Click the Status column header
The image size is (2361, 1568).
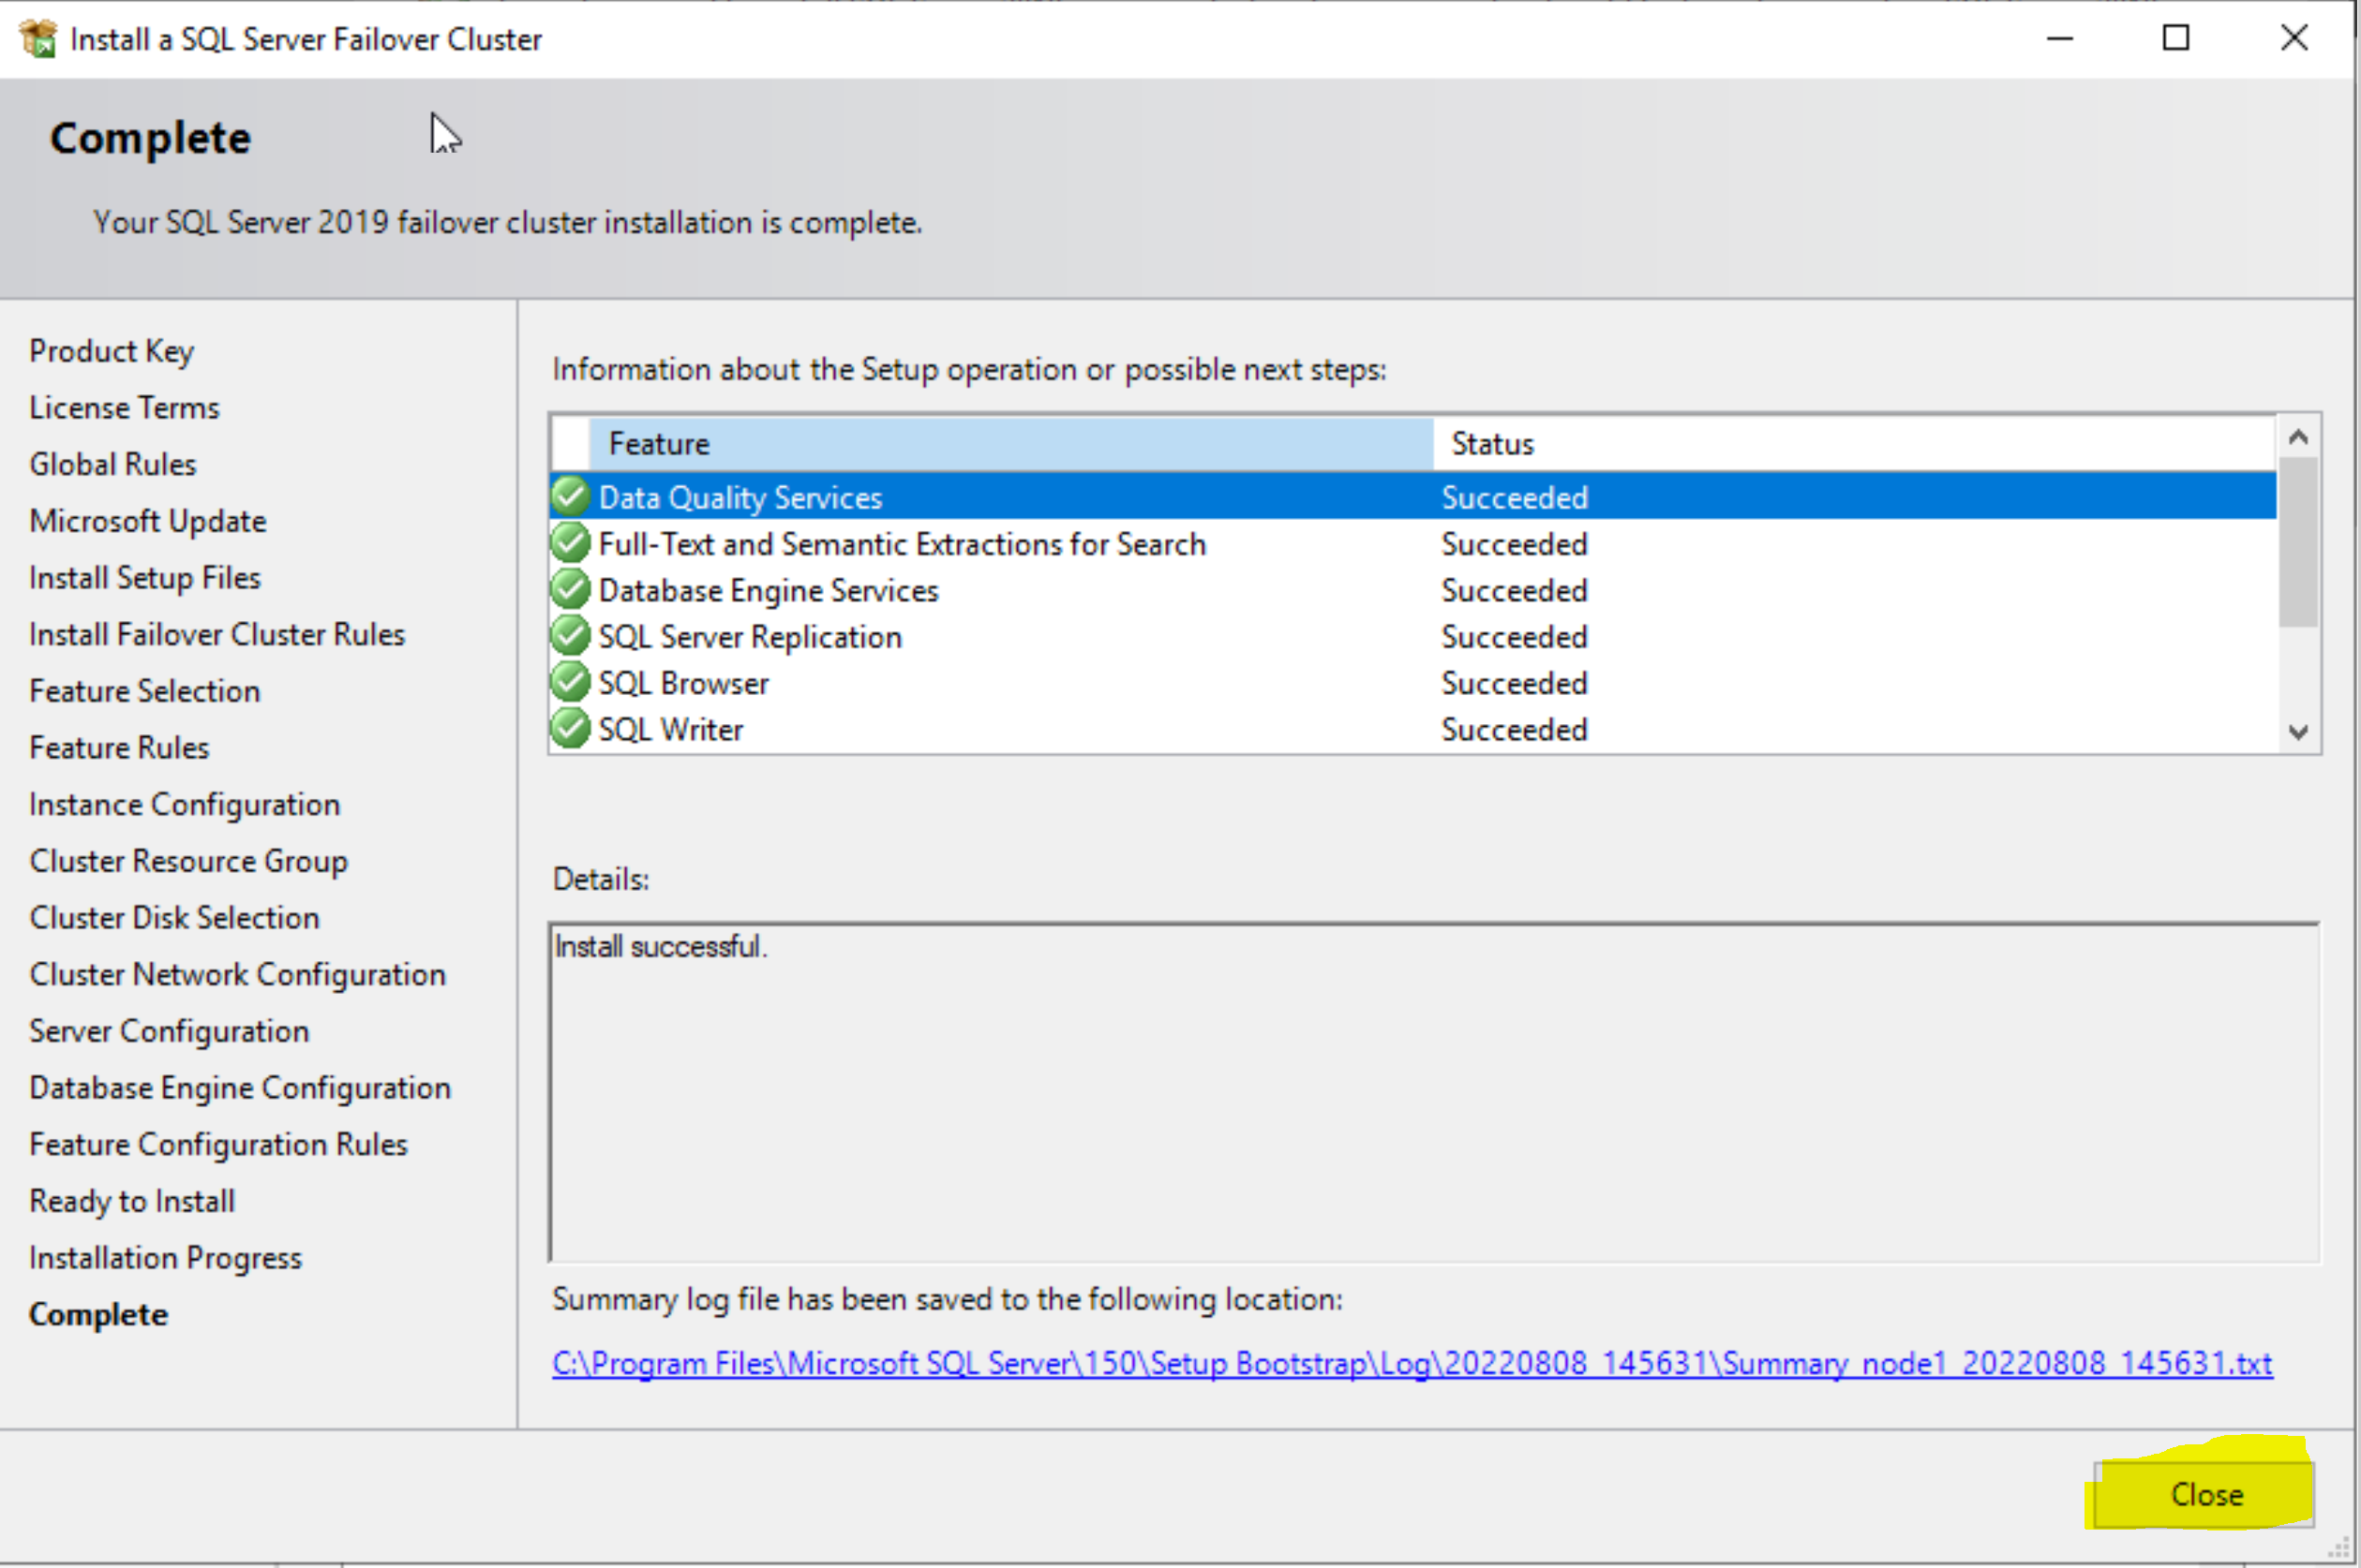pyautogui.click(x=1855, y=443)
